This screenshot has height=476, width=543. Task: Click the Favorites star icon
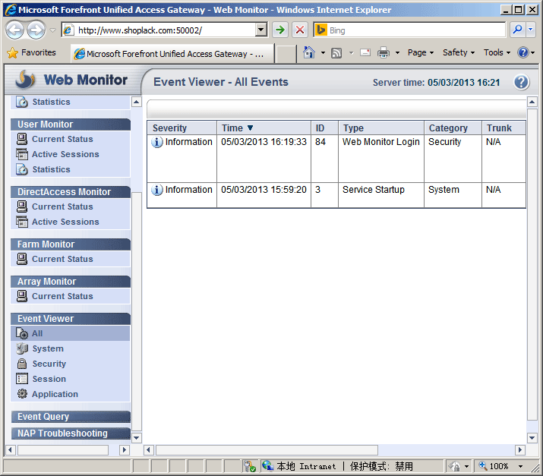pyautogui.click(x=12, y=52)
